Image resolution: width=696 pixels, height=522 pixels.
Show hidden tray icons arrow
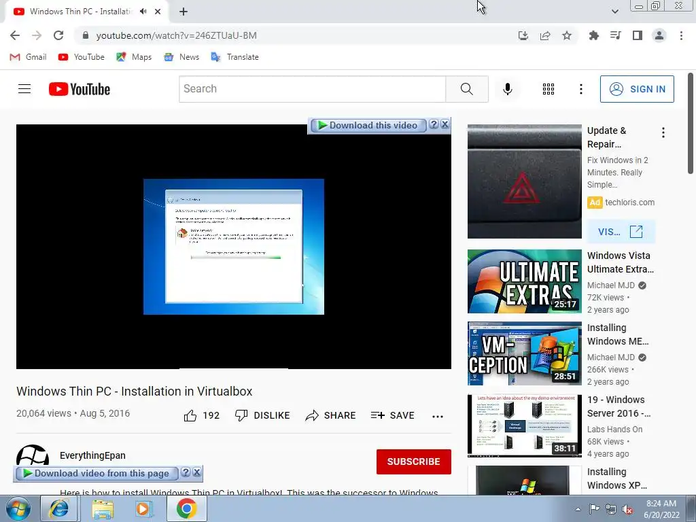point(578,509)
